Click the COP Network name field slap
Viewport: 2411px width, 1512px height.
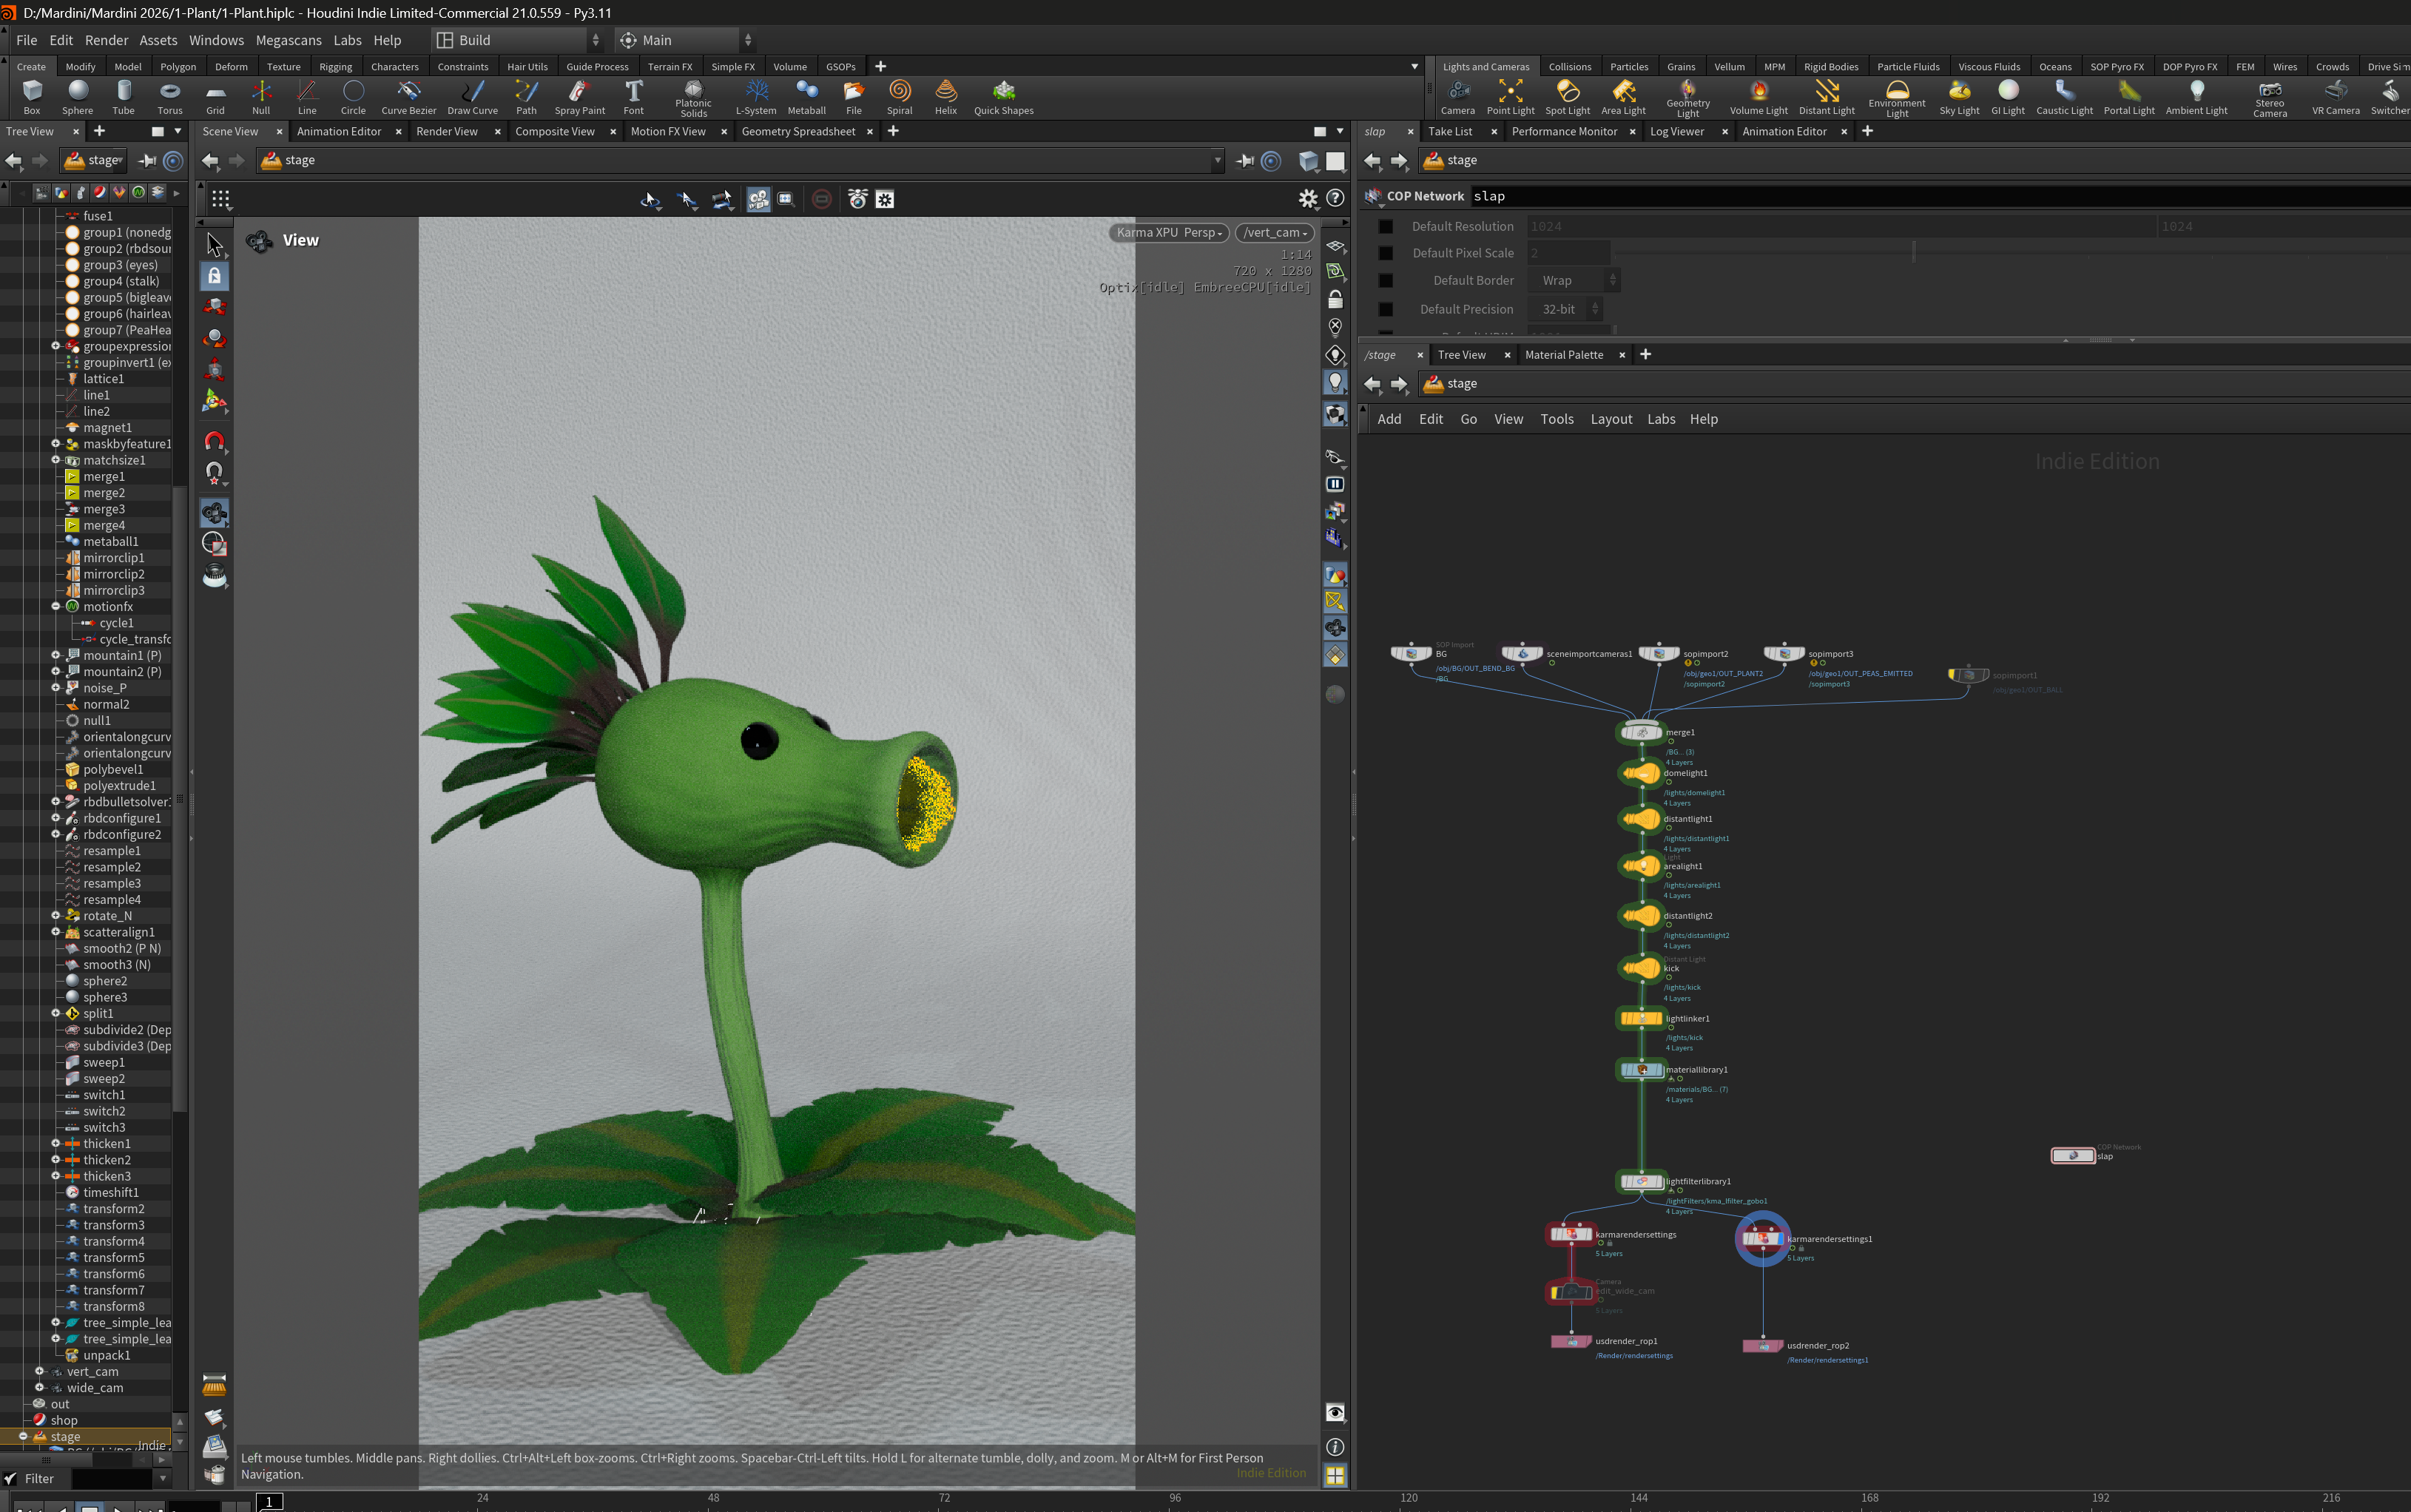(x=1940, y=197)
